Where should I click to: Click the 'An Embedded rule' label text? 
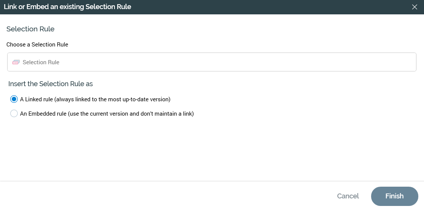(x=43, y=113)
